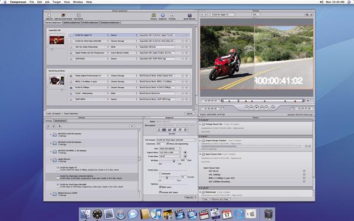
Task: Select the Dolby Digital Professional 2.0 target row
Action: [x=129, y=75]
